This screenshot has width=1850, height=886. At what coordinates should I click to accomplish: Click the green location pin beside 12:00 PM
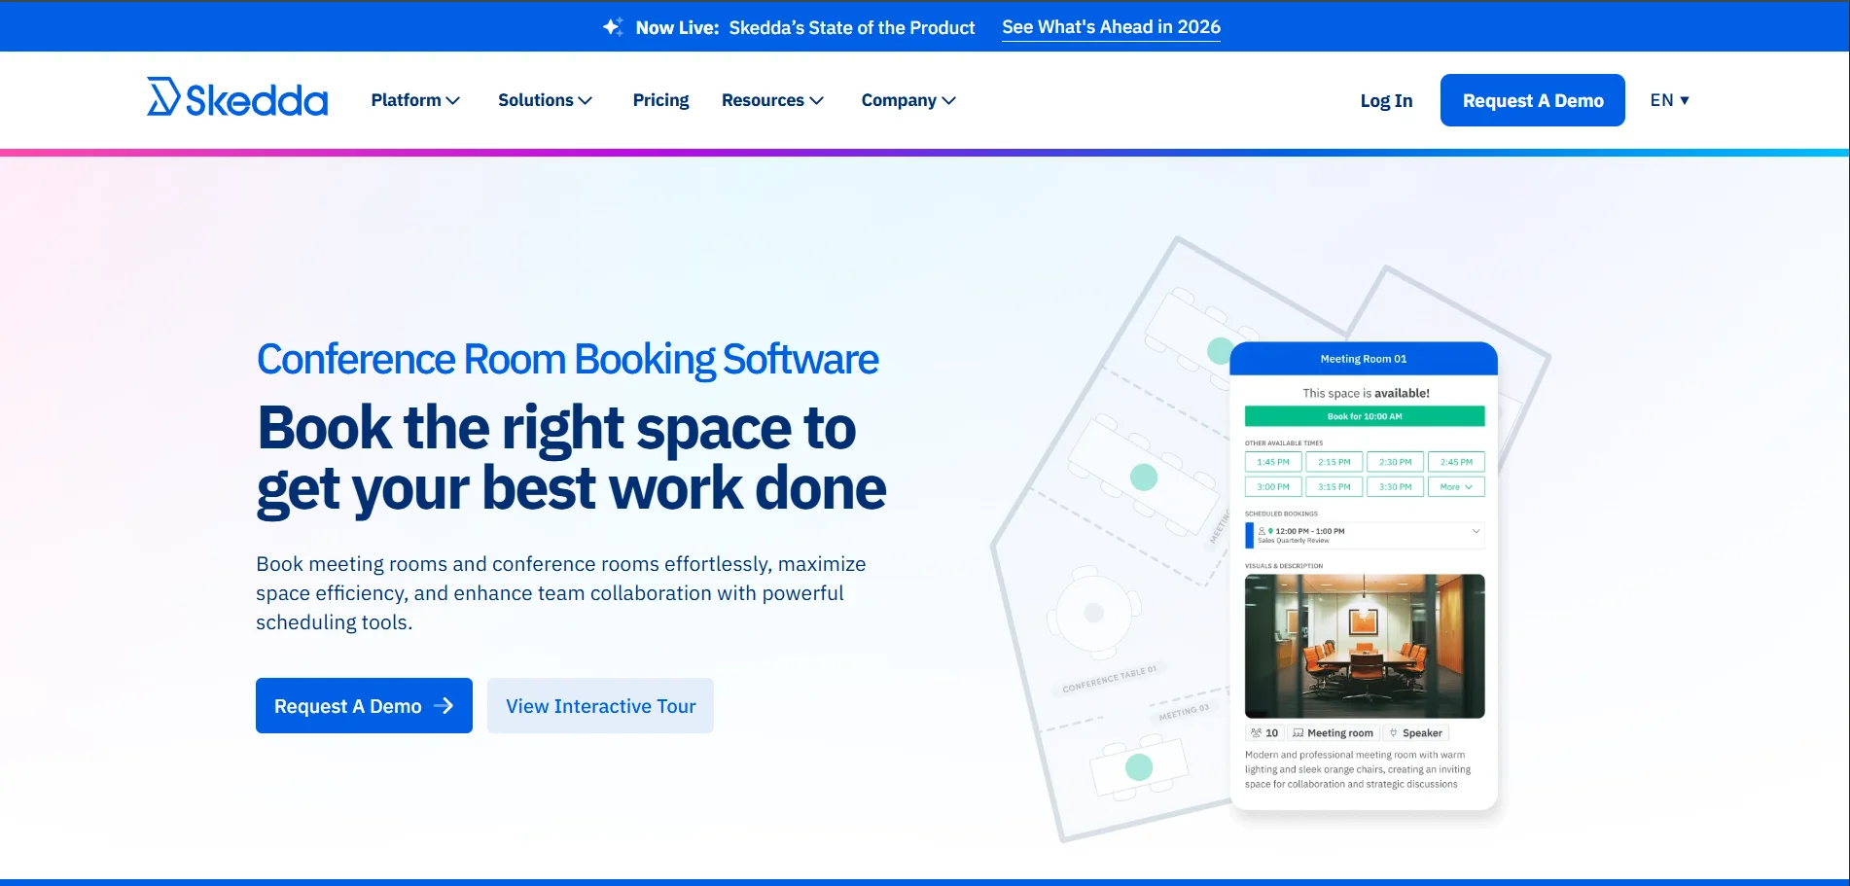[x=1271, y=531]
